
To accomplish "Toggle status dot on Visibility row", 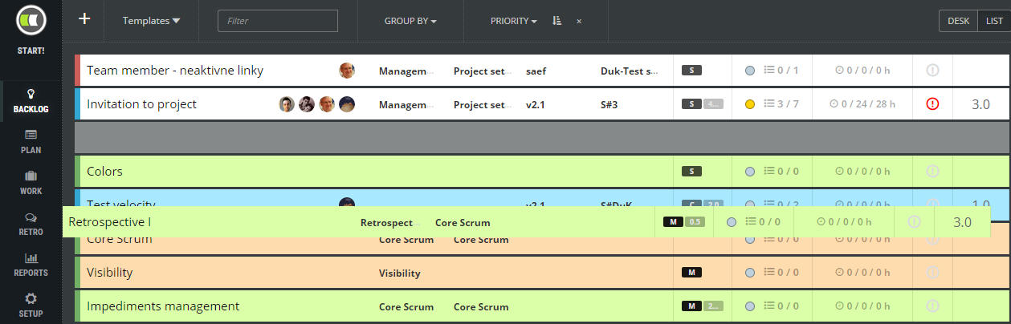I will (750, 273).
